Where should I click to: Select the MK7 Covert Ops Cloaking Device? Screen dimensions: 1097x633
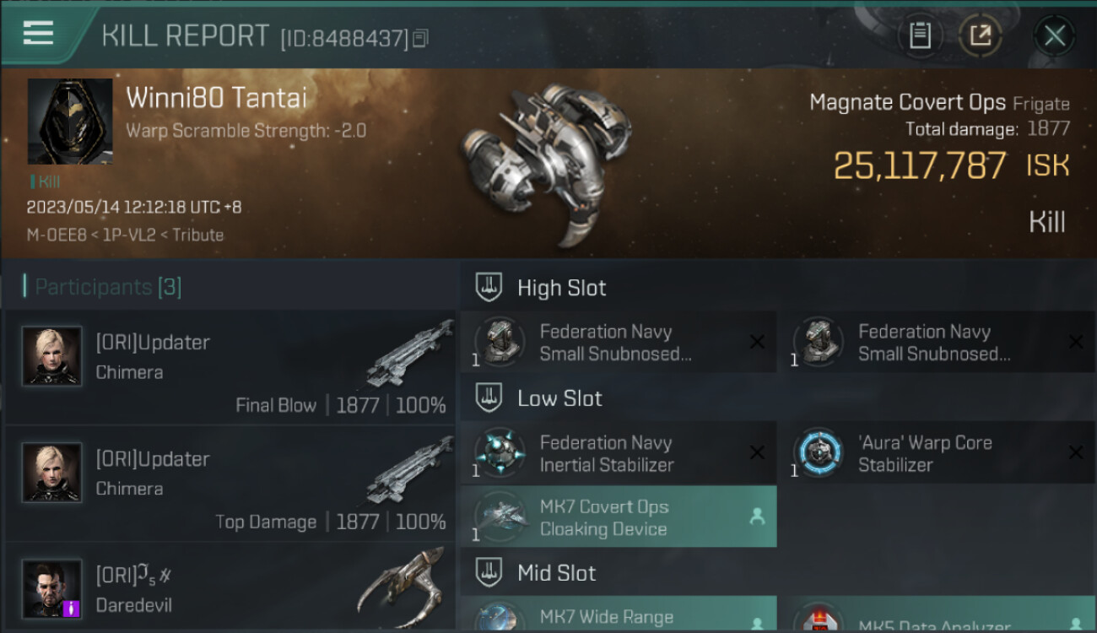(619, 517)
